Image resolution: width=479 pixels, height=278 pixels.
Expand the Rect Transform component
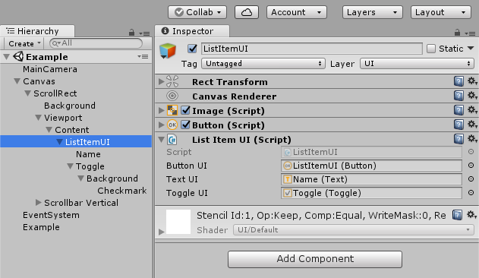point(161,82)
